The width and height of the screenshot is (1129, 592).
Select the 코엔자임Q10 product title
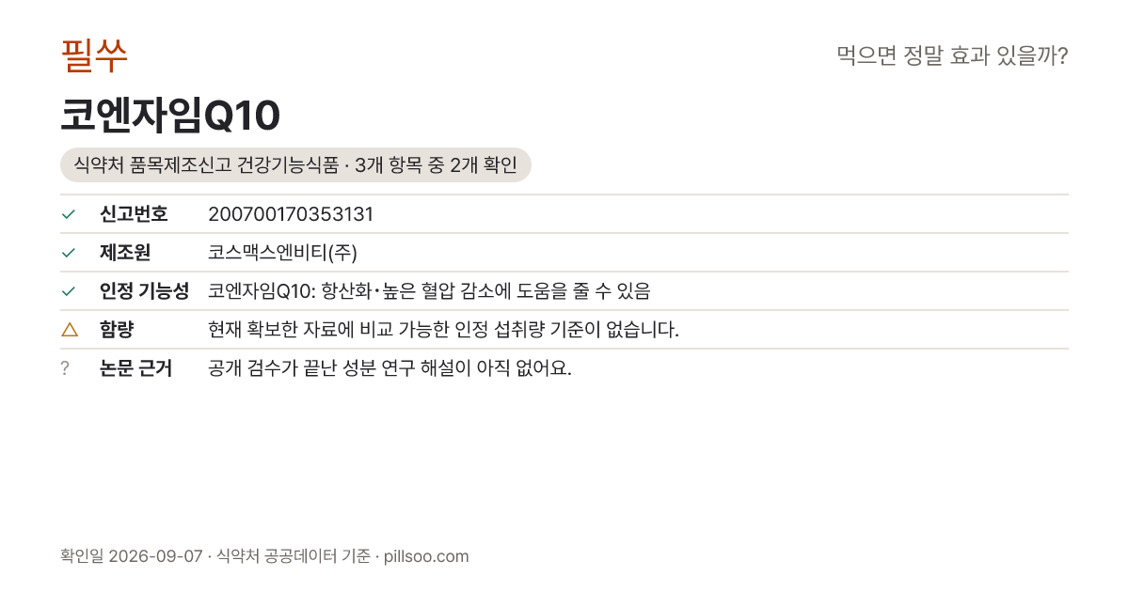pos(170,117)
